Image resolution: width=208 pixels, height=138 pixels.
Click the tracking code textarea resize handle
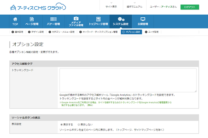point(196,91)
